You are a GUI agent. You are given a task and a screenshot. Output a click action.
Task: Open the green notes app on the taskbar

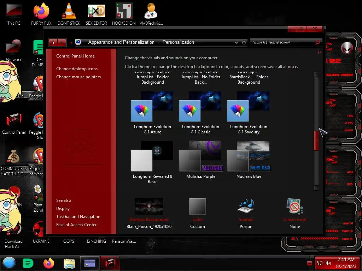pos(28,263)
